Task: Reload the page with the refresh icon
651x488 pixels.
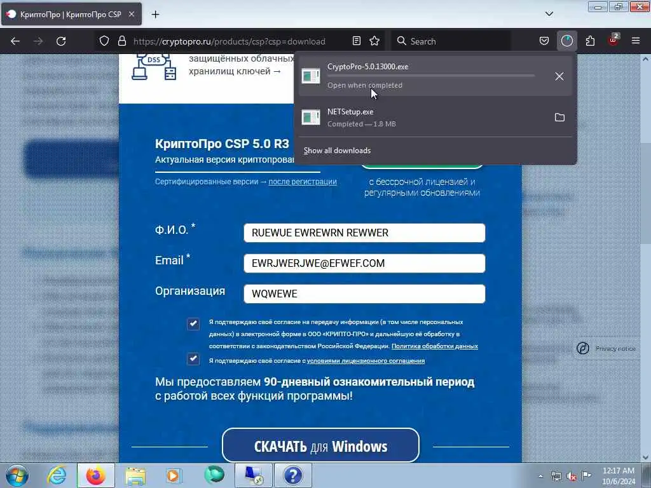Action: click(61, 41)
